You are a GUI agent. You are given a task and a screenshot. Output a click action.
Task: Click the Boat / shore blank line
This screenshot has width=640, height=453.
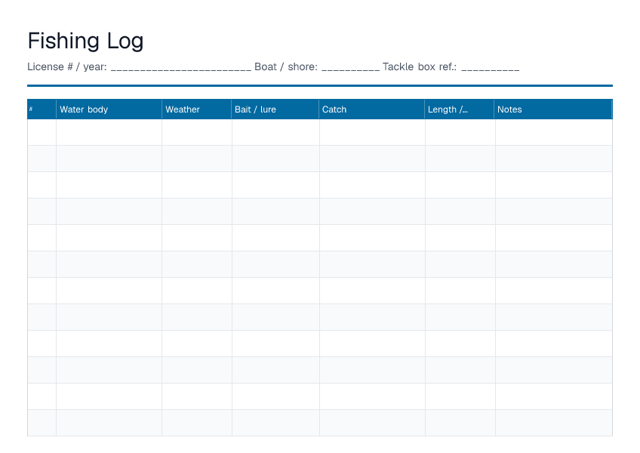coord(351,67)
